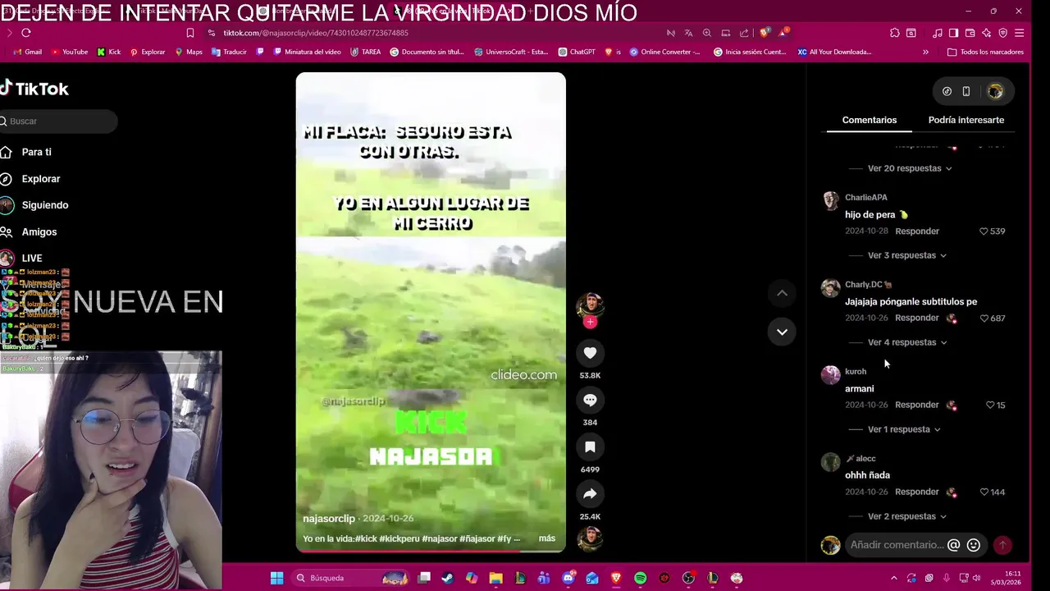The width and height of the screenshot is (1050, 591).
Task: Like kuroh's comment with 15 likes
Action: pyautogui.click(x=989, y=405)
